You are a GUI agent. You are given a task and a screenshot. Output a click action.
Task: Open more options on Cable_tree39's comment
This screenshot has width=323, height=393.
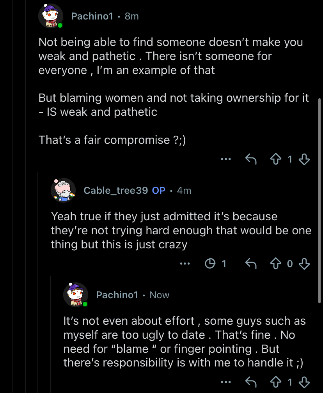[x=185, y=264]
